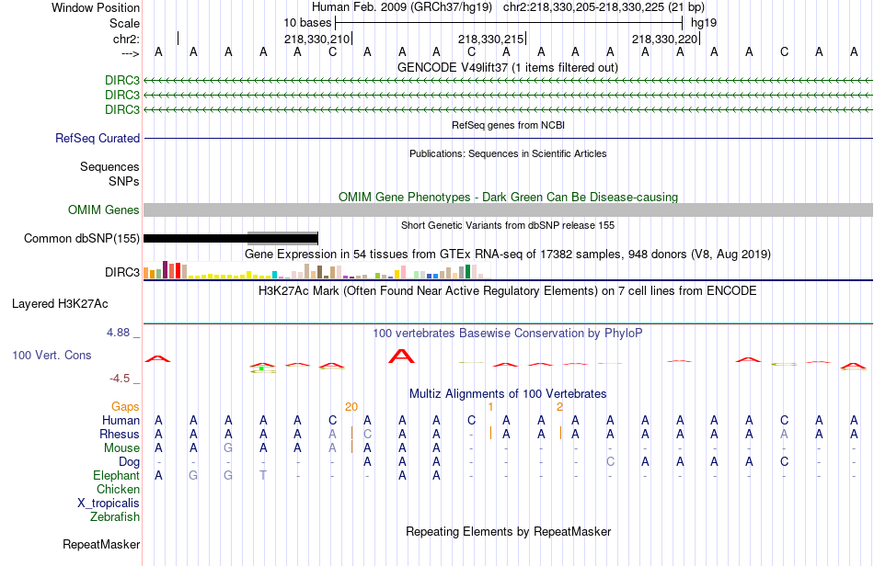Click the 218,330,215 coordinate marker
The image size is (874, 566).
click(x=490, y=39)
